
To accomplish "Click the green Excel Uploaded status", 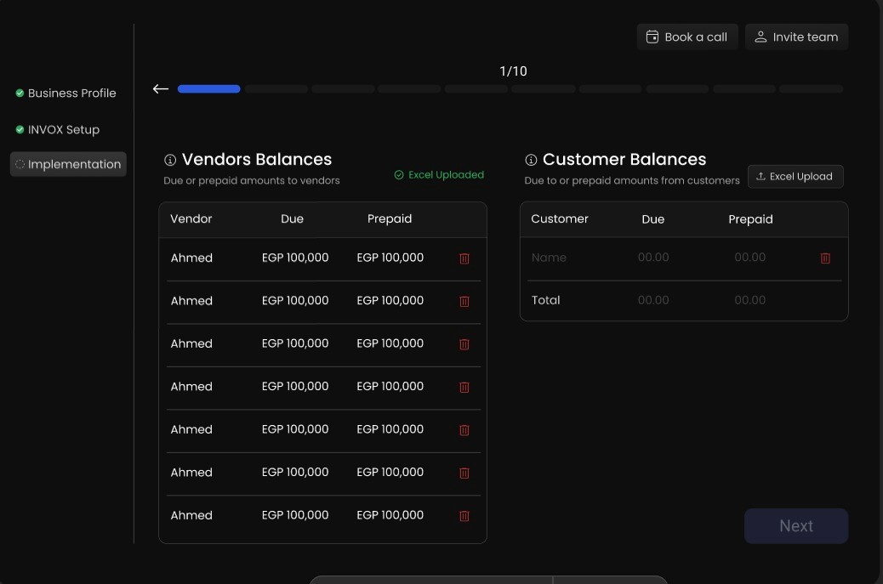I will [439, 175].
